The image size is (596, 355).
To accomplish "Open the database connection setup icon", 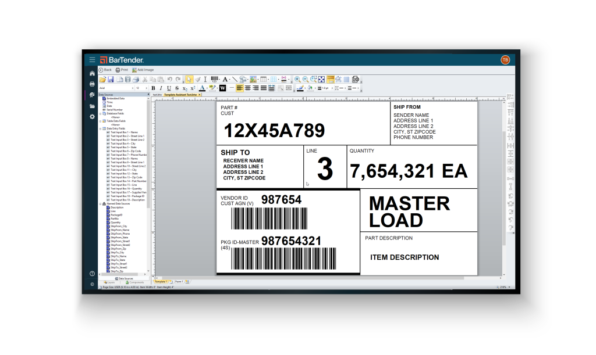I will 127,79.
